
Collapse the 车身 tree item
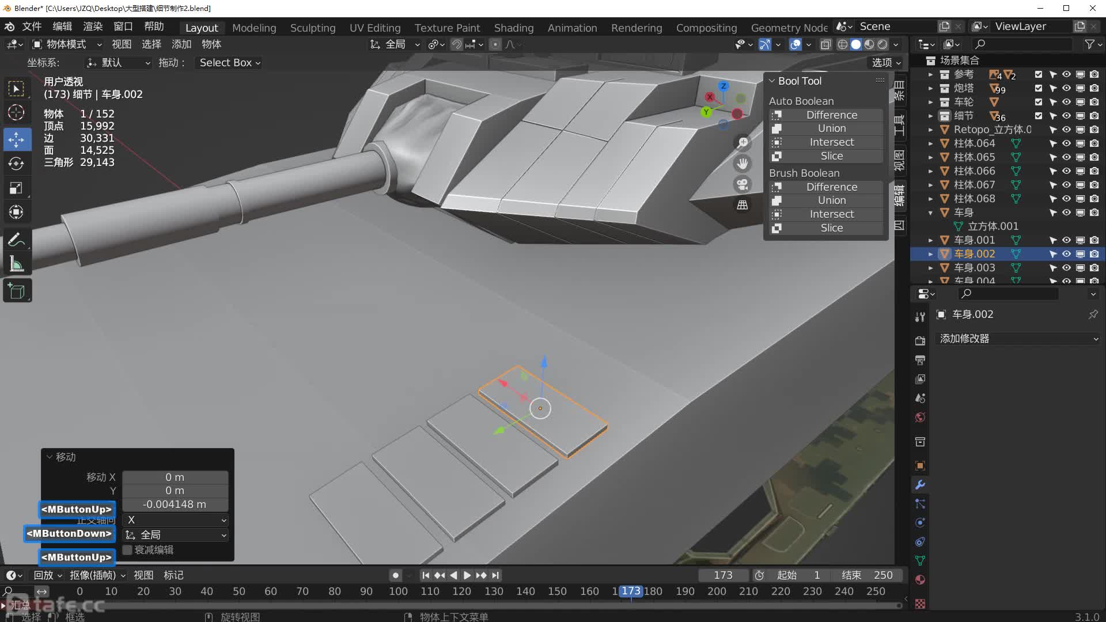[x=930, y=213]
